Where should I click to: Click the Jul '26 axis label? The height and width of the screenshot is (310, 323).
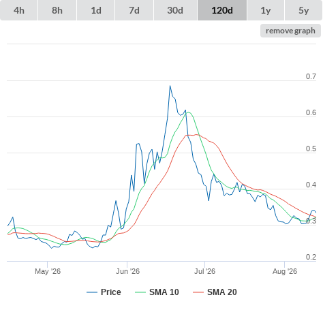click(x=204, y=271)
